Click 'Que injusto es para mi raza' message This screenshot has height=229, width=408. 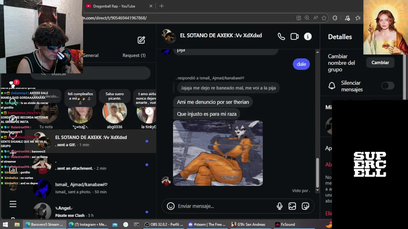207,114
